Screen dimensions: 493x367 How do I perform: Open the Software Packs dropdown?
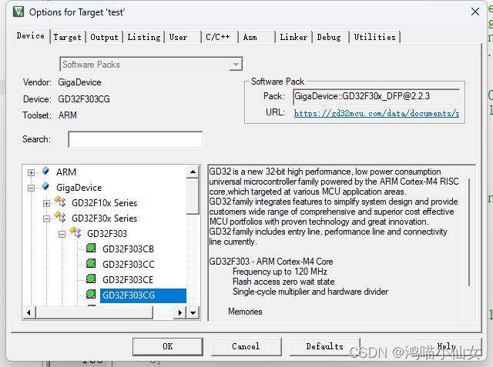tap(236, 65)
